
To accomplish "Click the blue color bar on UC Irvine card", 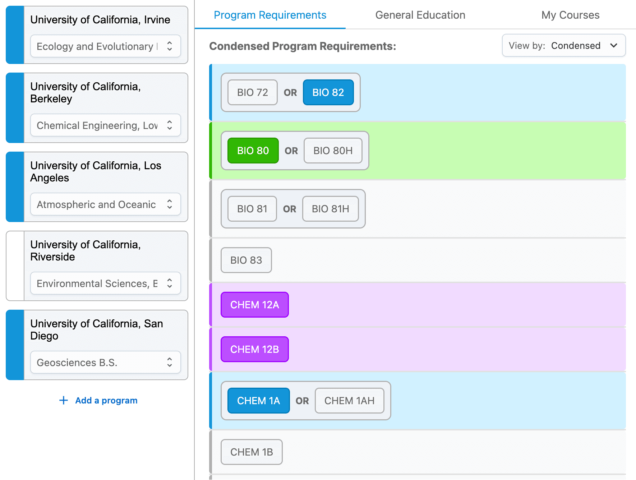I will pyautogui.click(x=15, y=35).
